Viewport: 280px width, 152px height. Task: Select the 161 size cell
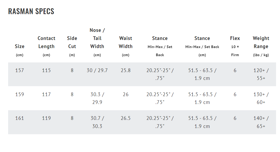(x=19, y=118)
